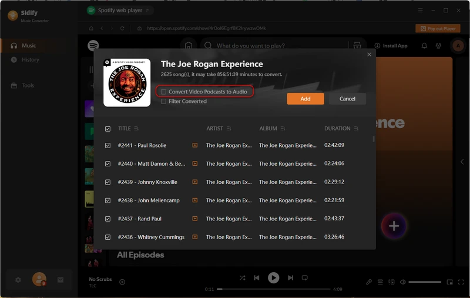The height and width of the screenshot is (298, 470).
Task: Open the play queue icon
Action: point(380,282)
